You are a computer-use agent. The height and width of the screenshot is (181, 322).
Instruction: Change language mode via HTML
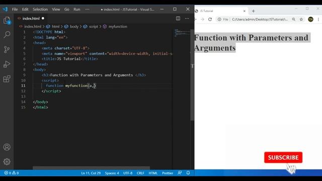[153, 173]
